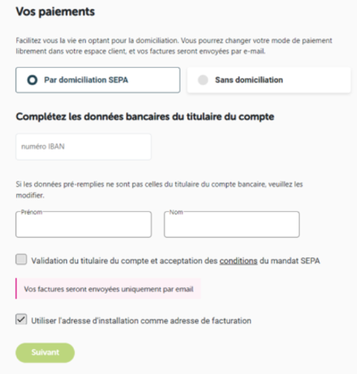Click the Complétez les données bancaires heading
The image size is (357, 374).
click(x=145, y=117)
